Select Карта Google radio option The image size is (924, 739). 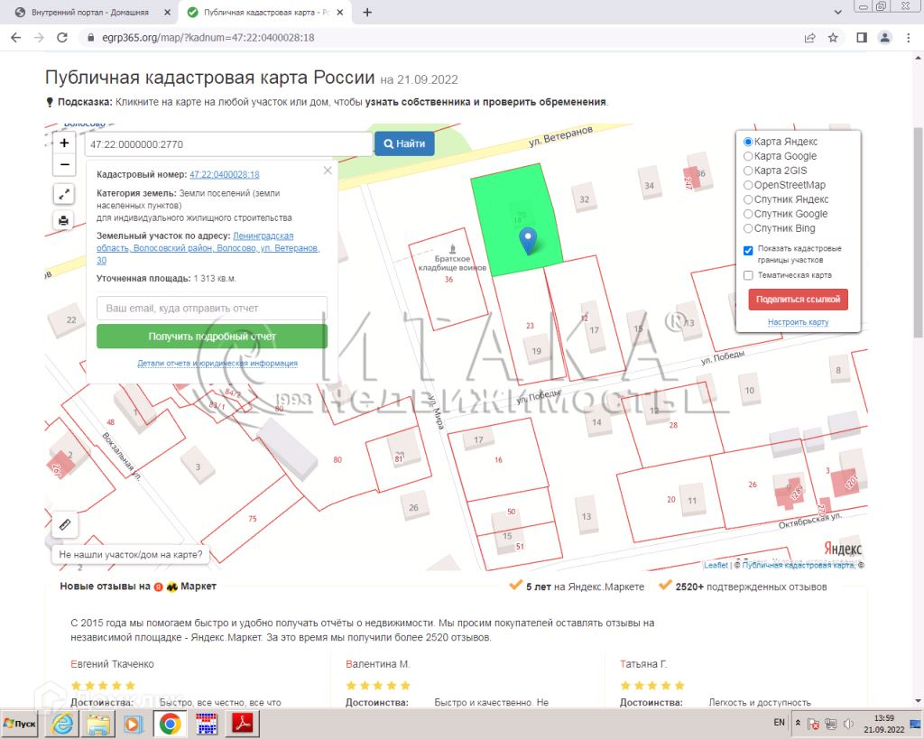(x=748, y=156)
